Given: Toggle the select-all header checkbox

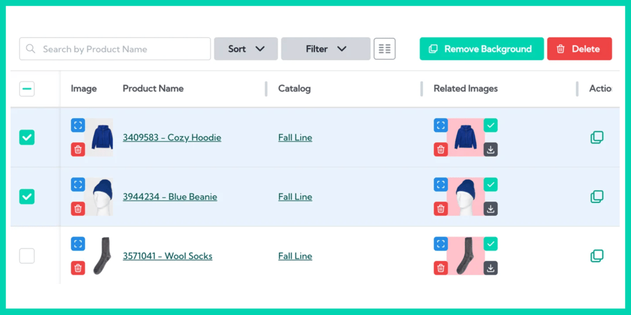Looking at the screenshot, I should point(27,89).
